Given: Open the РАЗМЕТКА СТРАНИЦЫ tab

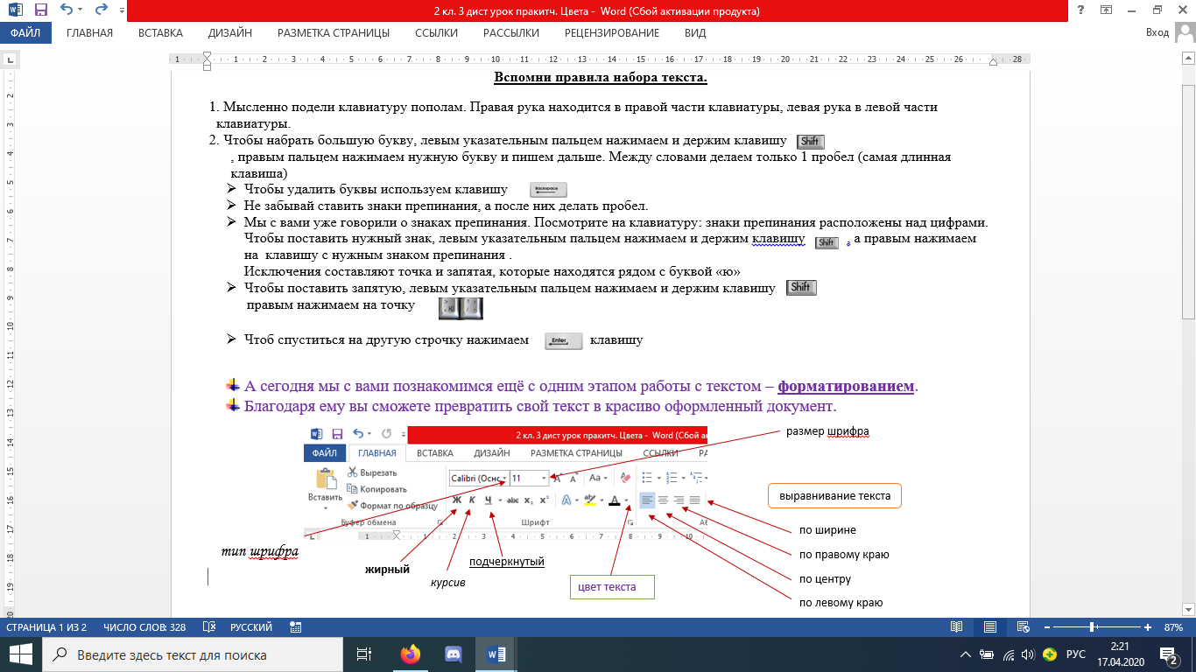Looking at the screenshot, I should [334, 33].
